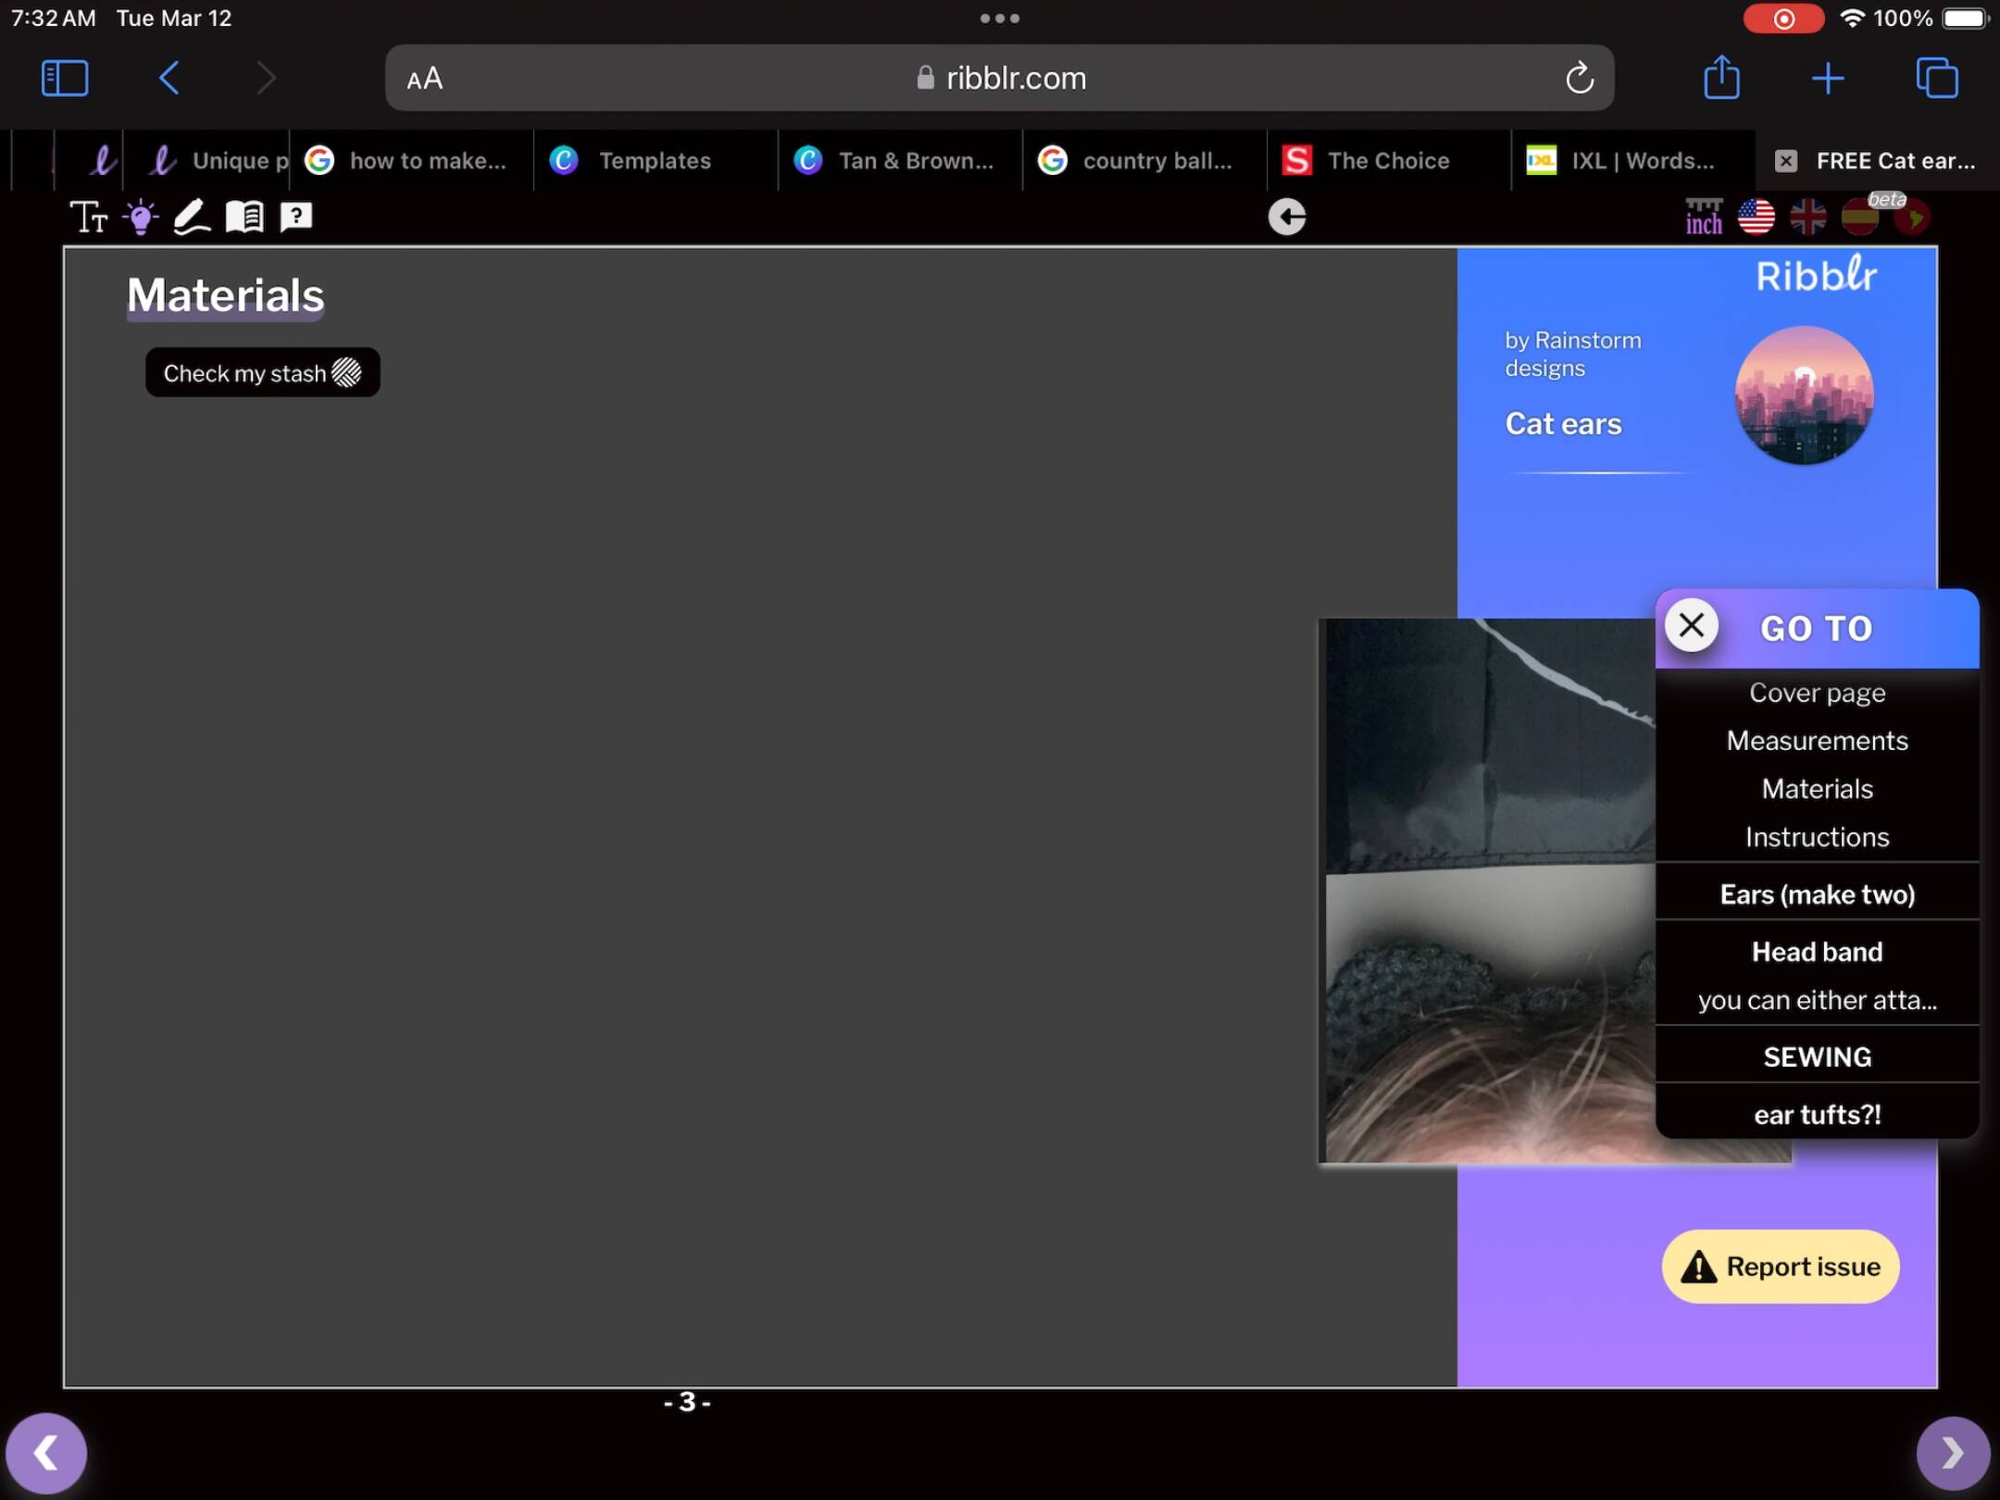Switch to the IXL | Words... tab
The width and height of the screenshot is (2000, 1500).
point(1633,160)
